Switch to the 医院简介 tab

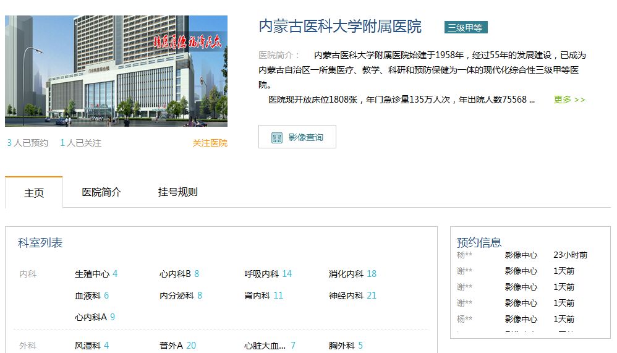coord(101,192)
